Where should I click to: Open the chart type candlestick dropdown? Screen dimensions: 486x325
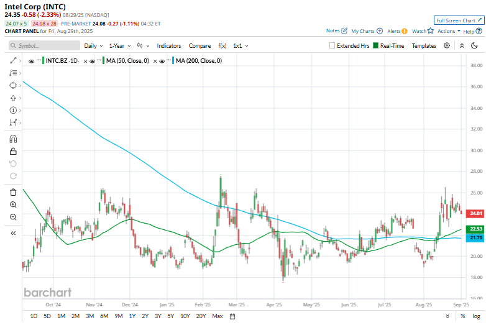click(143, 45)
